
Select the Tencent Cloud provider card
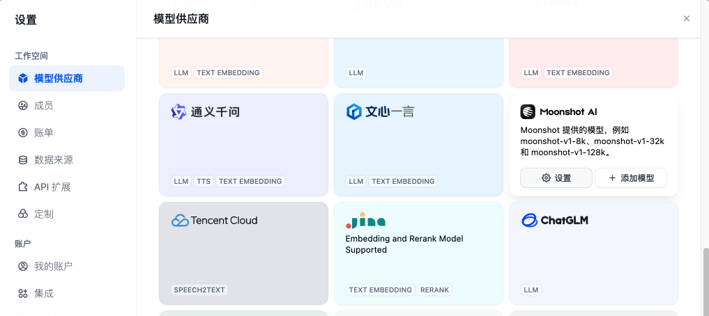tap(243, 253)
